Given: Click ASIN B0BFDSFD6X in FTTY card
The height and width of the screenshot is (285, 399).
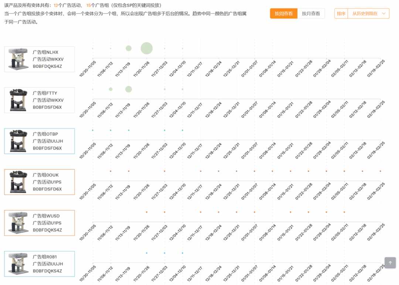Looking at the screenshot, I should 47,107.
